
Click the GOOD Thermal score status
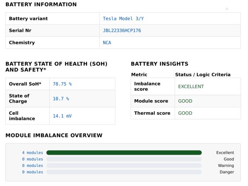click(x=185, y=113)
